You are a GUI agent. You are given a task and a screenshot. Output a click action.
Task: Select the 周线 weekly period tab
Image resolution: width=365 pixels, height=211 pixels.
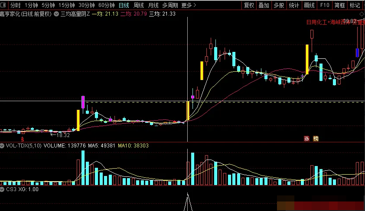click(139, 5)
